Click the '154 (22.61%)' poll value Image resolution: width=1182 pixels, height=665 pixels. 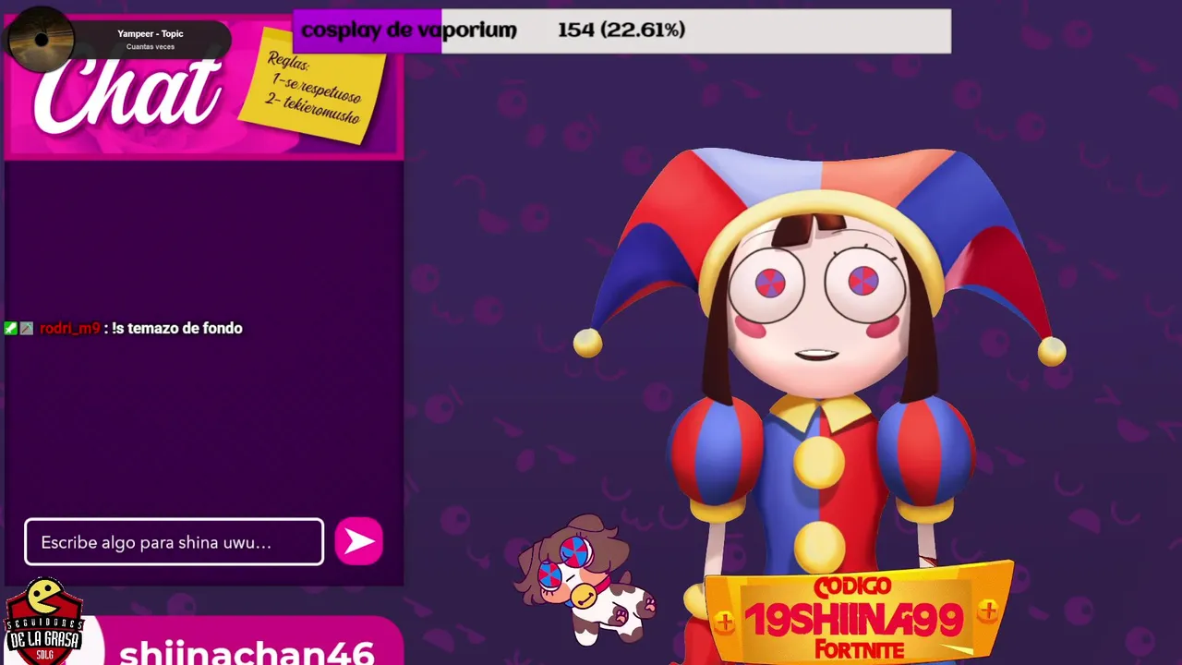coord(621,30)
